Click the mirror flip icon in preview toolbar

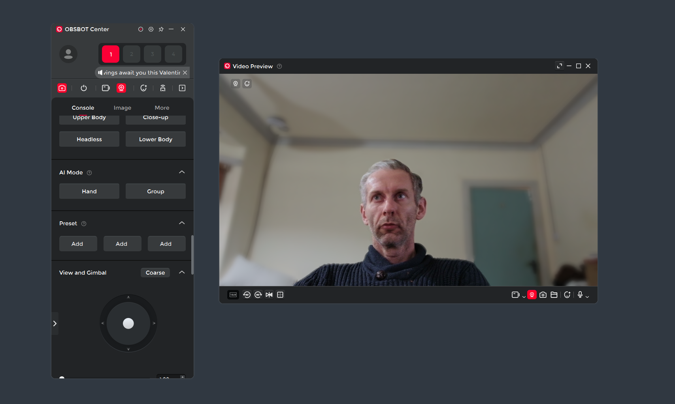[x=269, y=295]
